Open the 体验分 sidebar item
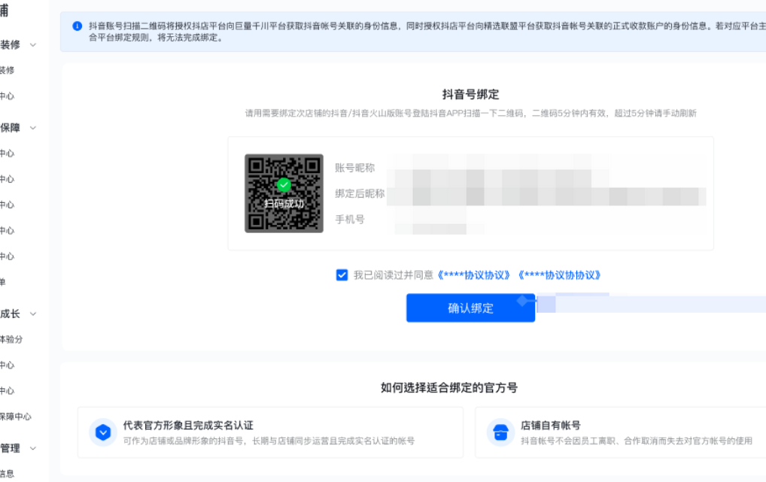 coord(11,339)
